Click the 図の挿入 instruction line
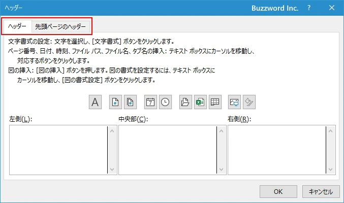This screenshot has width=344, height=203. click(111, 71)
